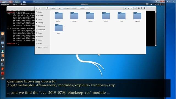Open search in Files window
Image resolution: width=176 pixels, height=99 pixels.
[x=125, y=8]
